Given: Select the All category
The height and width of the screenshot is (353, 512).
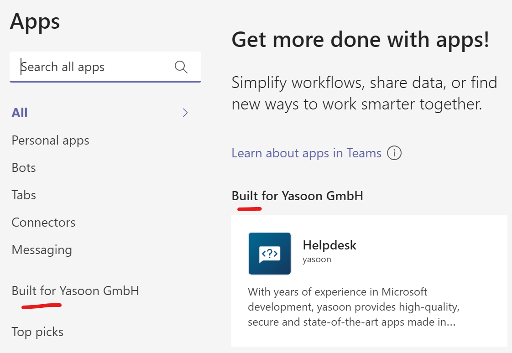Looking at the screenshot, I should [x=20, y=113].
